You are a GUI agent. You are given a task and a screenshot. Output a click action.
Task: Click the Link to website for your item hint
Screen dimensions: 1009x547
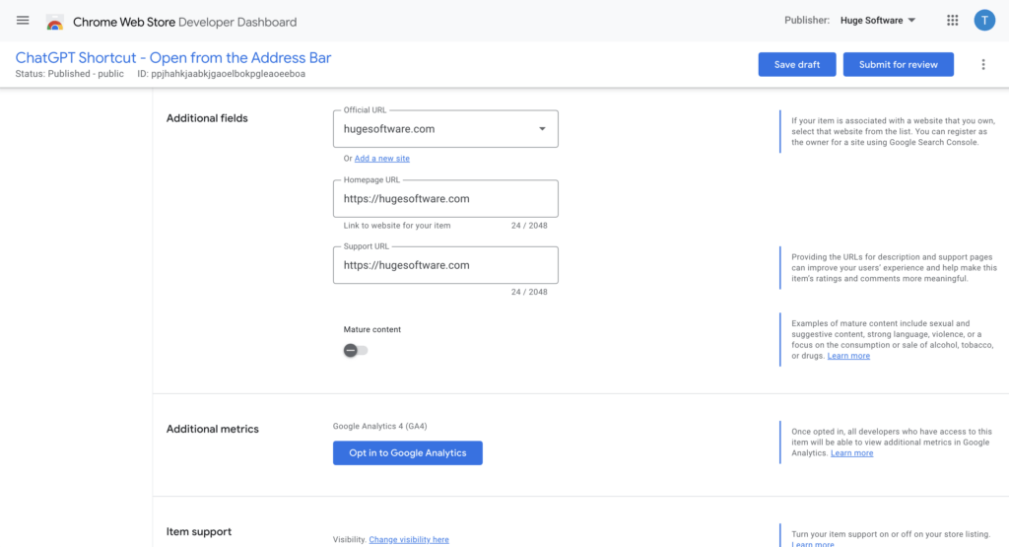pos(397,226)
